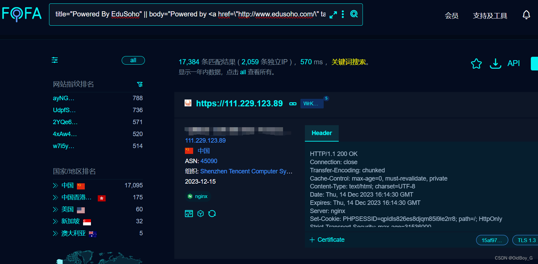
Task: Open Shenzhen Tencent Computer organization link
Action: [x=246, y=171]
